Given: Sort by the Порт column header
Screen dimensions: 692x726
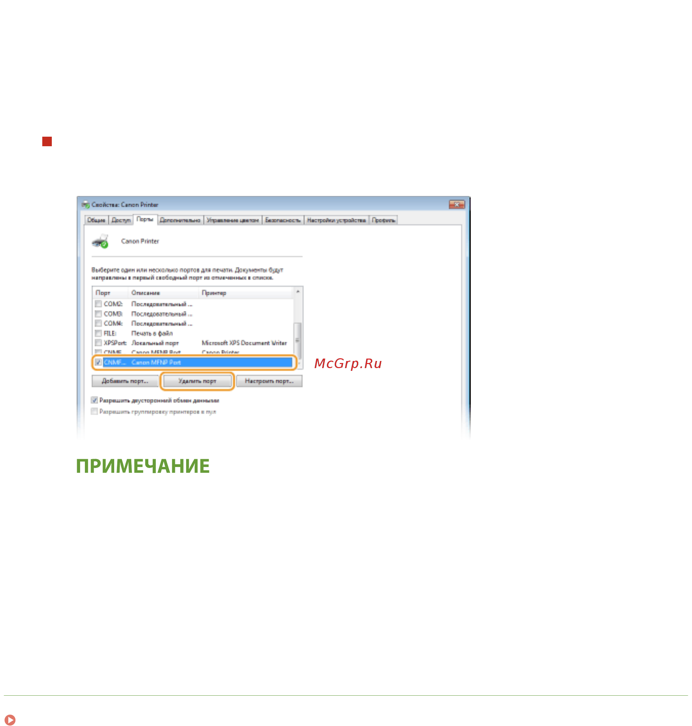Looking at the screenshot, I should [x=110, y=293].
